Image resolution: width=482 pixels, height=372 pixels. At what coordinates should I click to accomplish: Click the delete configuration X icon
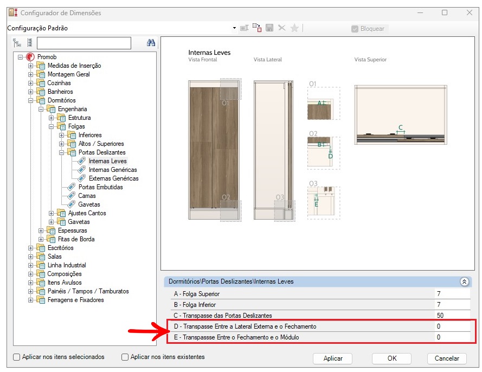click(281, 28)
